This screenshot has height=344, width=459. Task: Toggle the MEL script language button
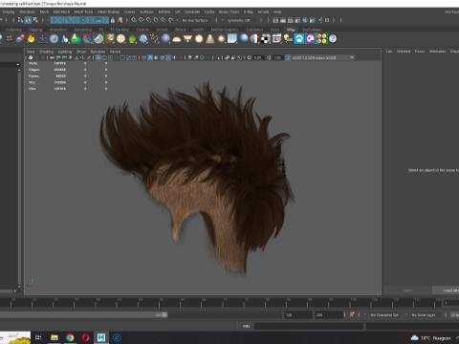[x=246, y=326]
